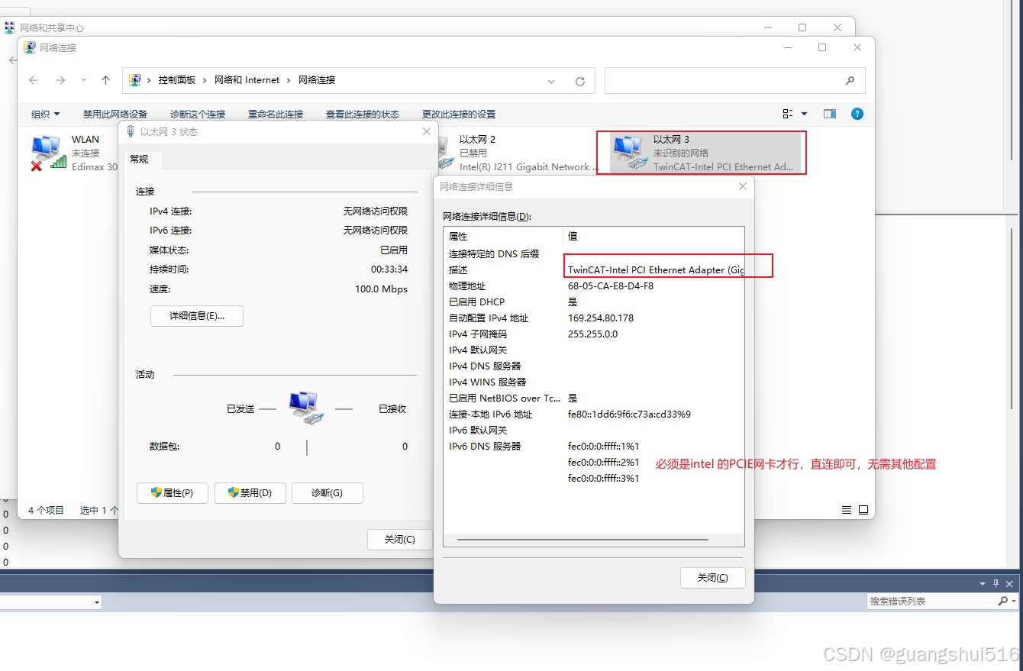The width and height of the screenshot is (1023, 671).
Task: Toggle the preview pane icon
Action: point(830,114)
